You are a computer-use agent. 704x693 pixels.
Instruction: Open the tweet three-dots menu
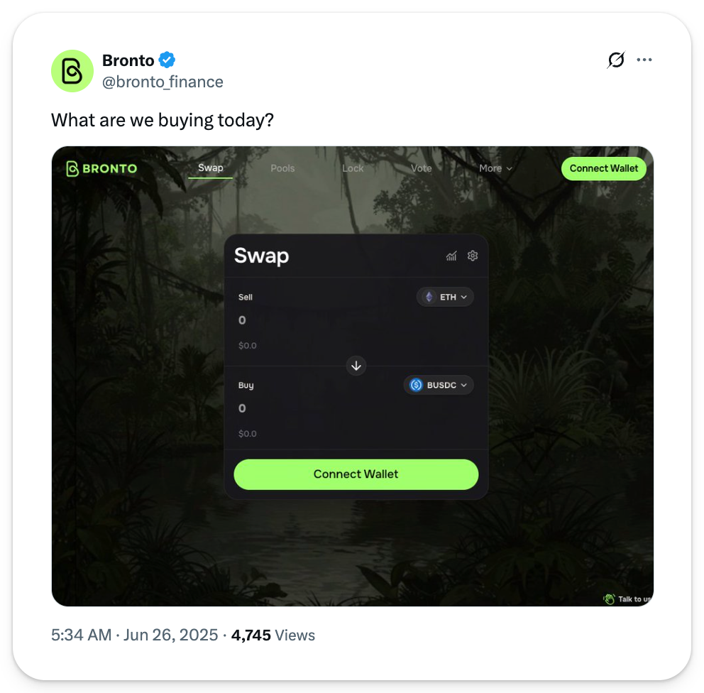tap(644, 60)
